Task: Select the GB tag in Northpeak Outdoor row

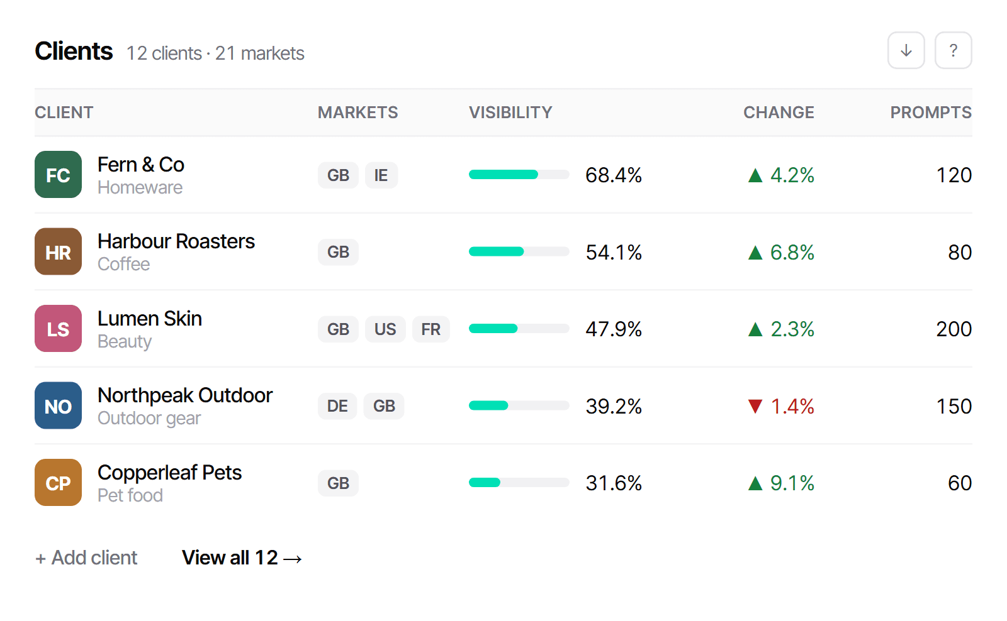Action: click(384, 406)
